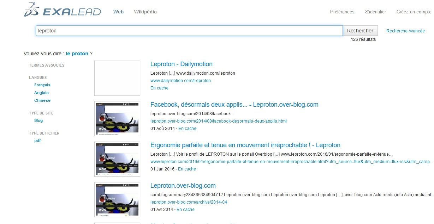Focus the search field containing leproton
Screen dimensions: 434x224
(189, 31)
